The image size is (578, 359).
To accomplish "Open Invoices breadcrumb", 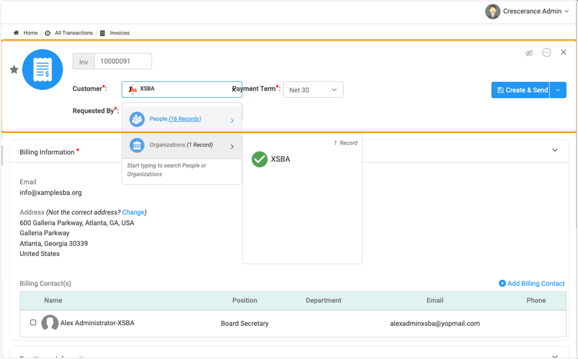I will tap(120, 33).
